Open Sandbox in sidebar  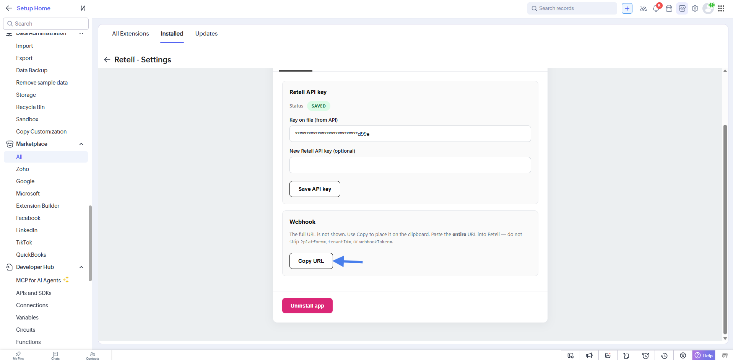(x=27, y=119)
